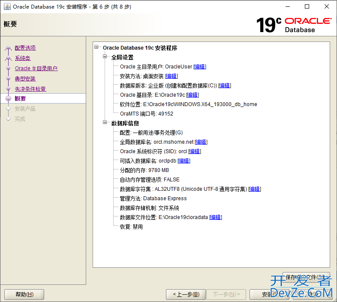
Task: Save the response file via 保存响应文件 button
Action: point(306,277)
